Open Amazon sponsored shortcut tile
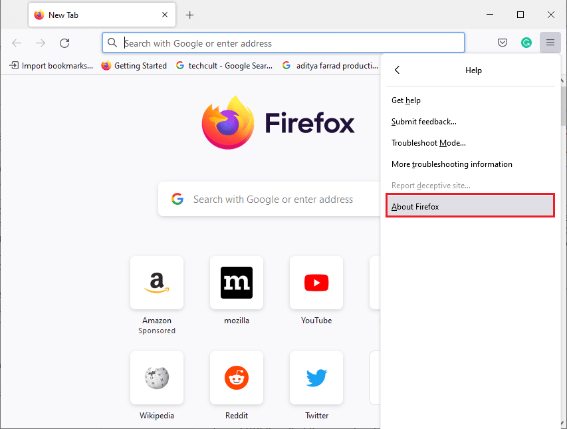Screen dimensions: 567x429 pyautogui.click(x=157, y=283)
